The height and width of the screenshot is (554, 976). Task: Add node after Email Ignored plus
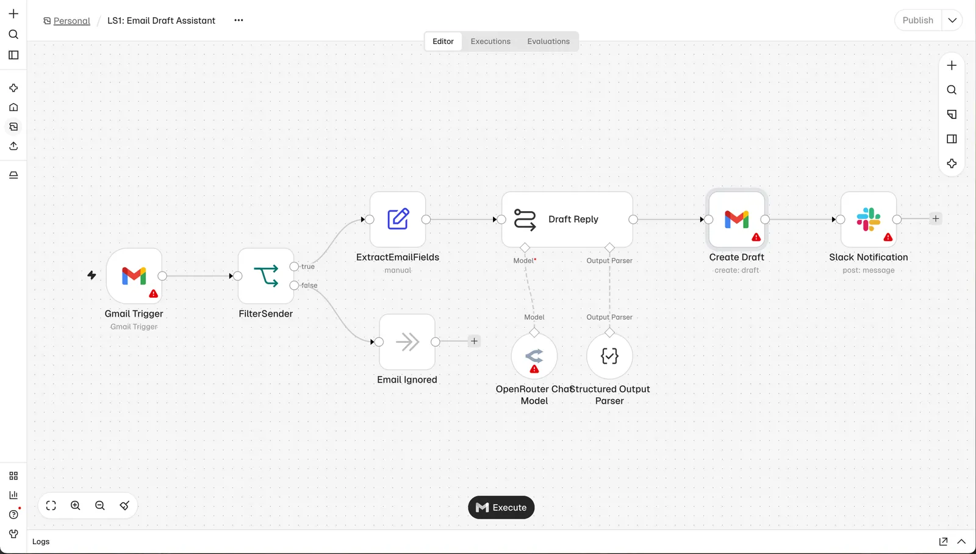point(474,341)
